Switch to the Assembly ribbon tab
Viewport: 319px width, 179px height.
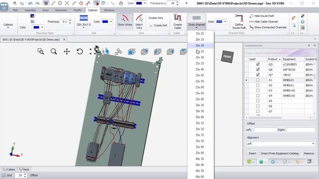click(x=30, y=10)
